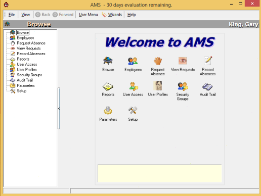Viewport: 261px width, 196px height.
Task: Open the Wizards menu
Action: (x=112, y=15)
